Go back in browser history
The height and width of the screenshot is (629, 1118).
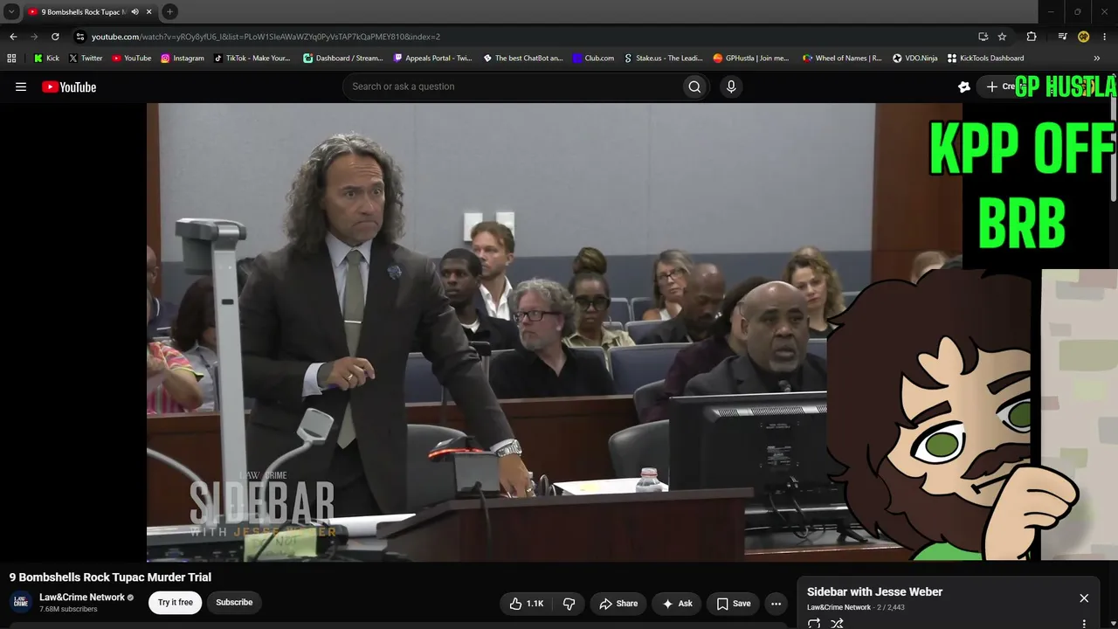point(13,37)
